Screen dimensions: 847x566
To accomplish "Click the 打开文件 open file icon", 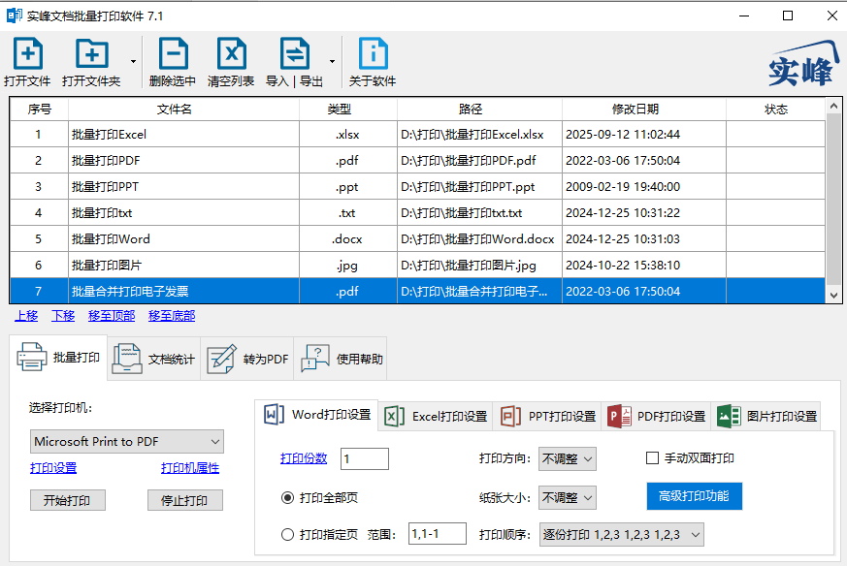I will [x=27, y=53].
